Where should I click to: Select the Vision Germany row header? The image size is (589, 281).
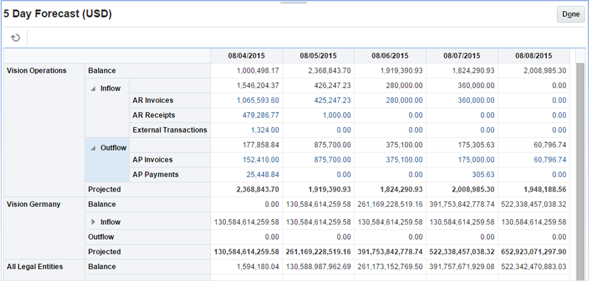click(33, 204)
